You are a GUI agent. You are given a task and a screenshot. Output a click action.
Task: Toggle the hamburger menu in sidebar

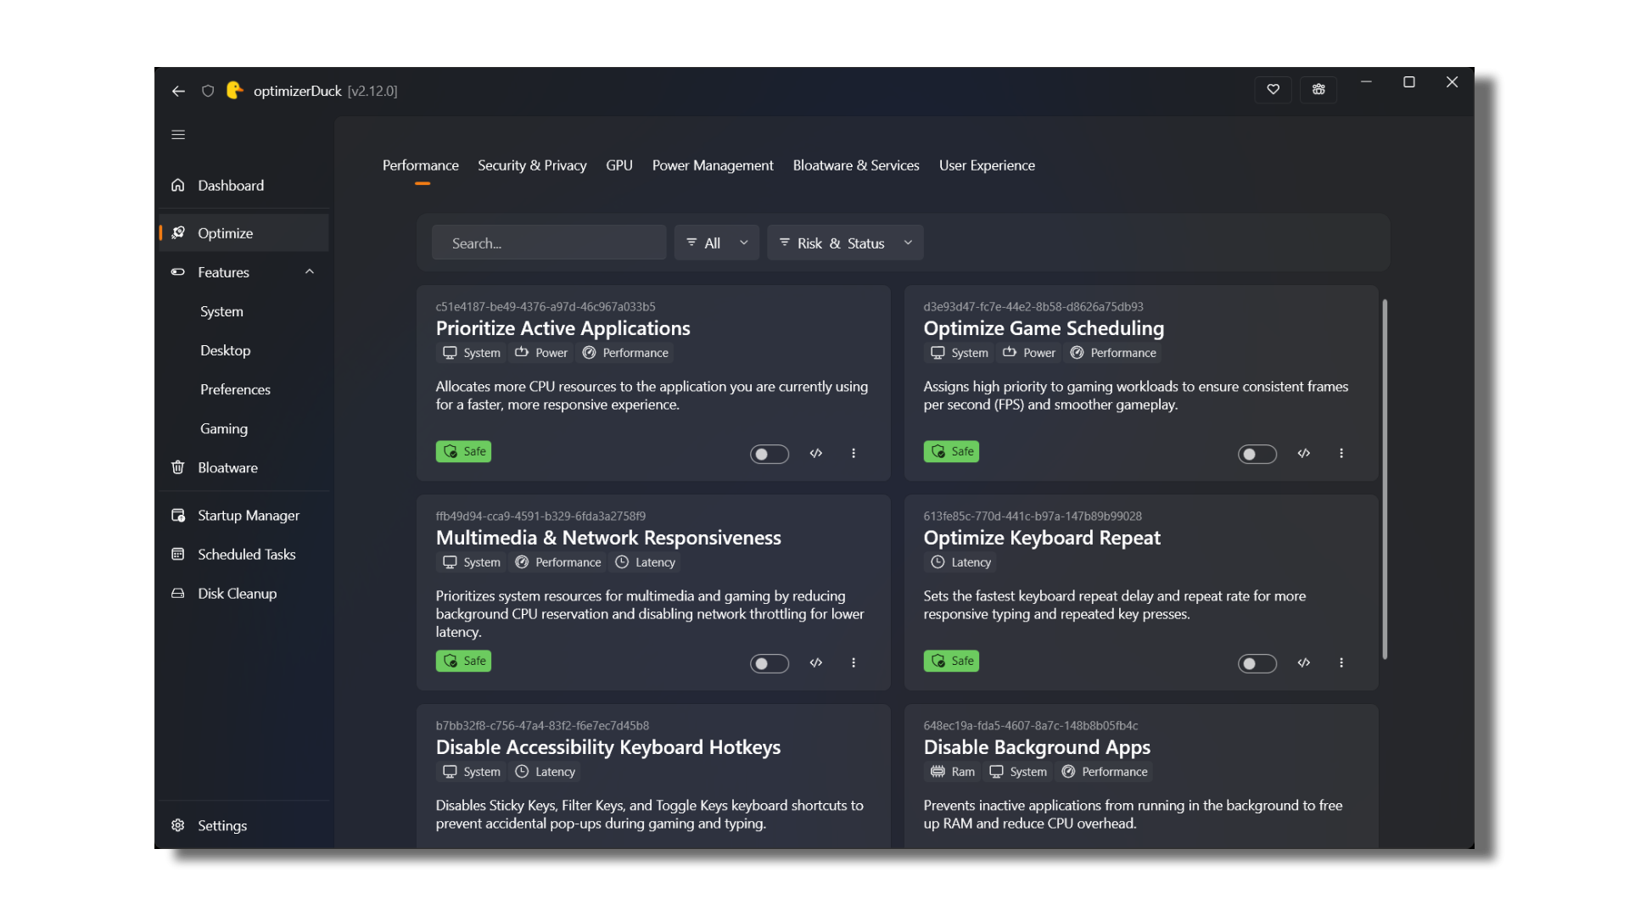tap(178, 135)
